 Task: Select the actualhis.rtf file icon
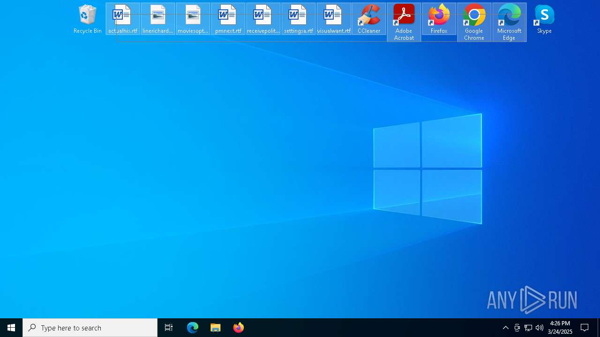pos(123,19)
